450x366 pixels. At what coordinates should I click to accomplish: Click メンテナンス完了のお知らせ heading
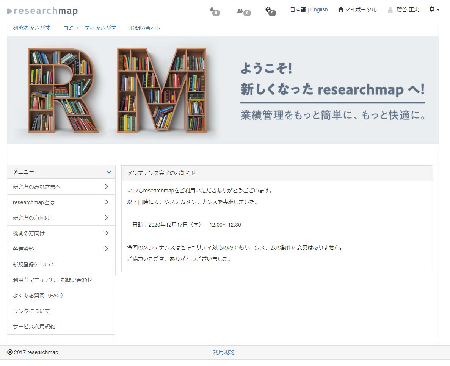(161, 173)
